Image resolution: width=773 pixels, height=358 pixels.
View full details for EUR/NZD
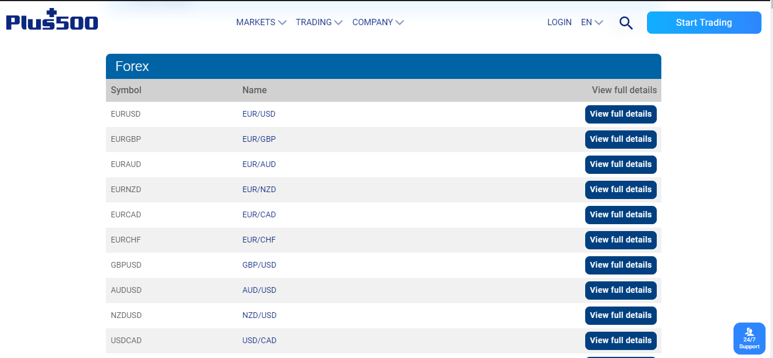click(x=621, y=189)
